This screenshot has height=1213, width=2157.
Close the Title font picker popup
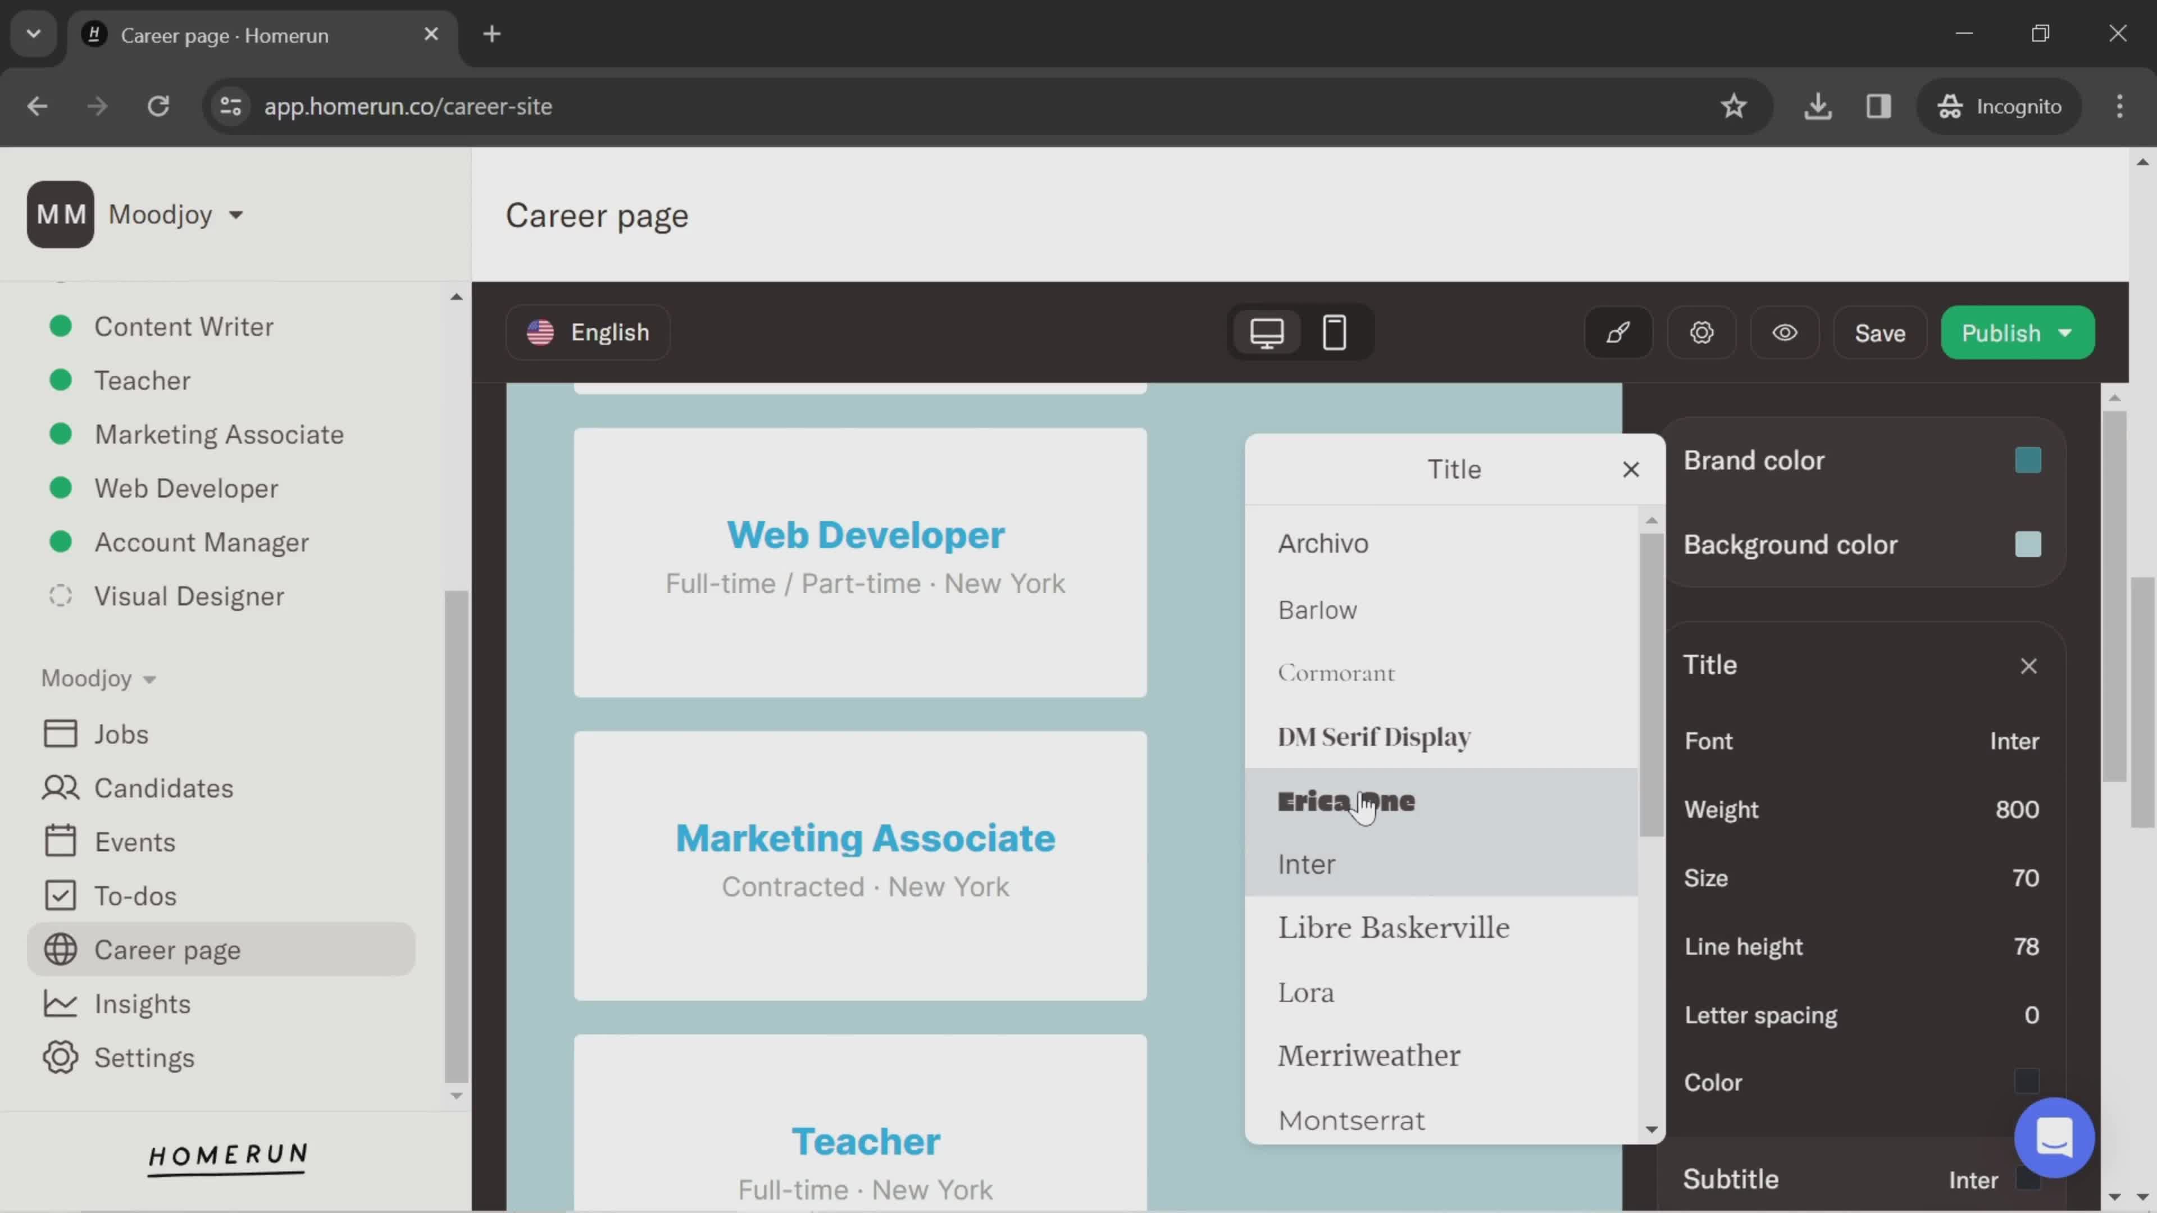coord(1630,469)
